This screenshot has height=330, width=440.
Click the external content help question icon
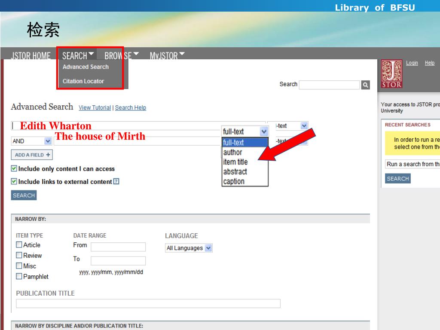(116, 182)
